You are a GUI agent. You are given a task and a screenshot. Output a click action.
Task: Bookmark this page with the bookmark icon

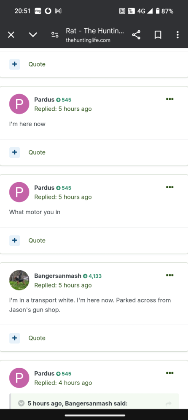point(158,35)
